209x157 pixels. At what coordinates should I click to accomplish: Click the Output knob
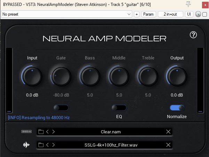point(177,76)
